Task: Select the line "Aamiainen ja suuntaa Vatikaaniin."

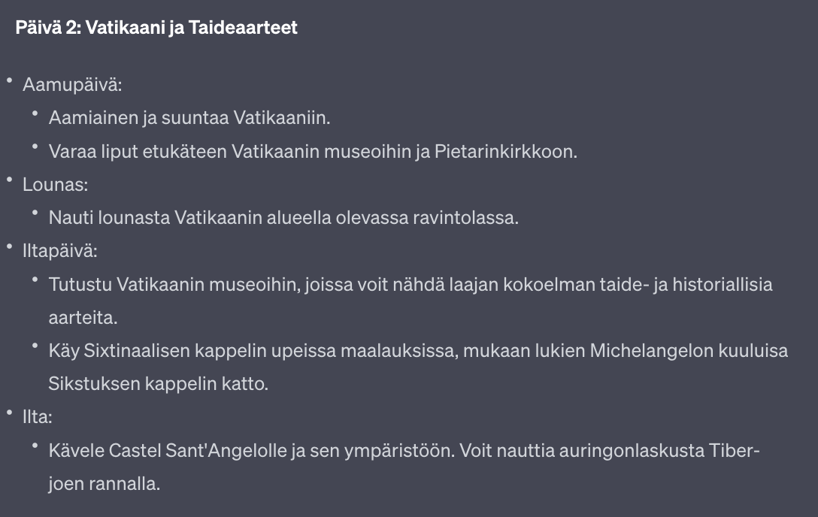Action: click(x=189, y=118)
